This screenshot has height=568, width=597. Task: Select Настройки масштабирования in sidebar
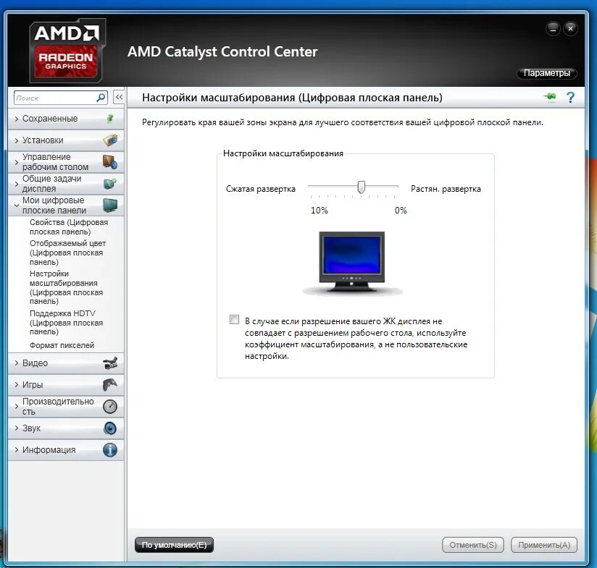66,287
